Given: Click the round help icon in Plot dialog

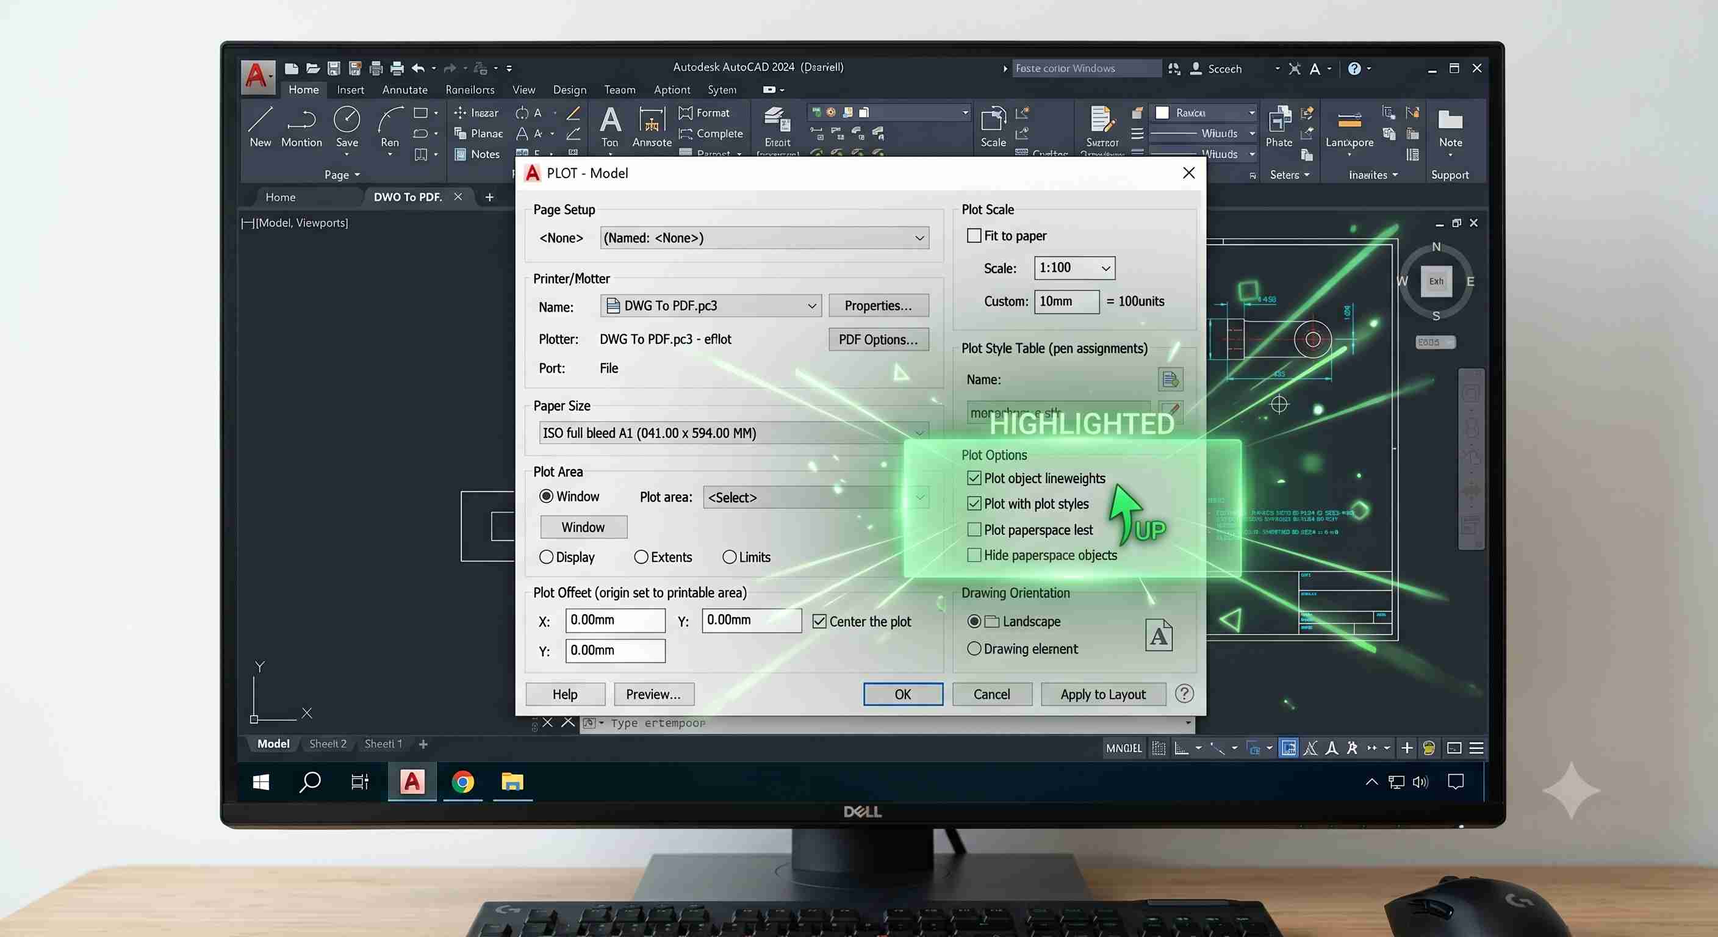Looking at the screenshot, I should [1184, 694].
